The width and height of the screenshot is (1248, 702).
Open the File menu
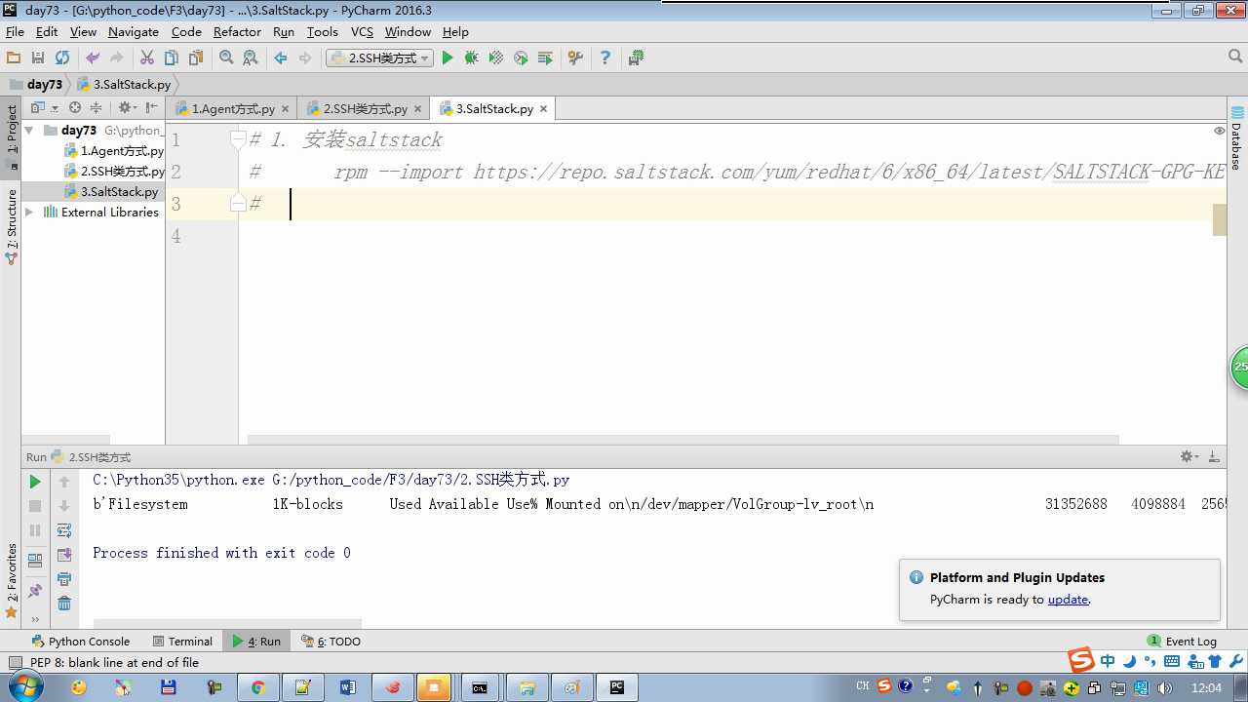point(15,32)
